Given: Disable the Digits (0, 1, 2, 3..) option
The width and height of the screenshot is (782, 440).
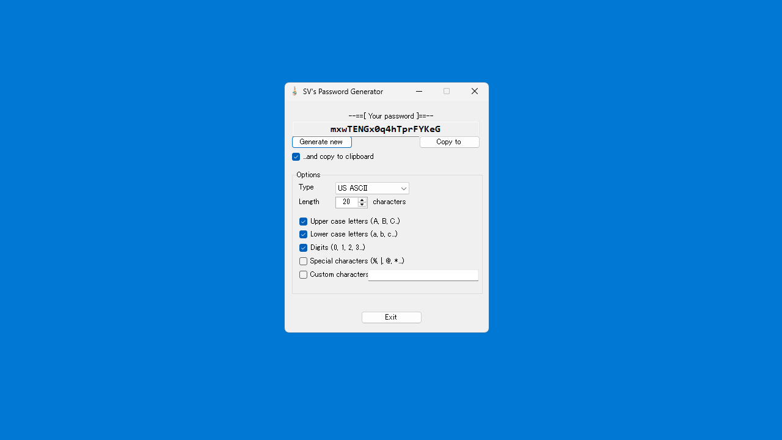Looking at the screenshot, I should (x=303, y=248).
